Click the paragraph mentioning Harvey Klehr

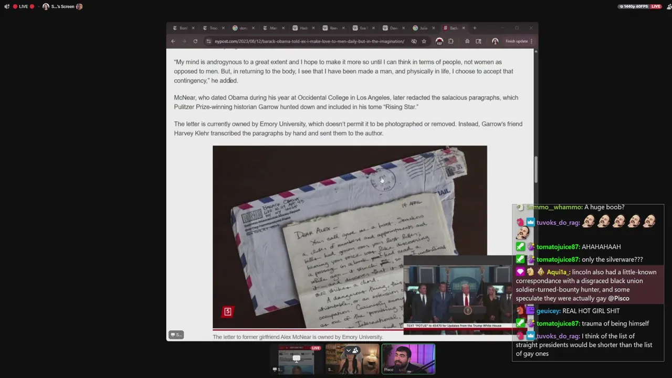[348, 129]
